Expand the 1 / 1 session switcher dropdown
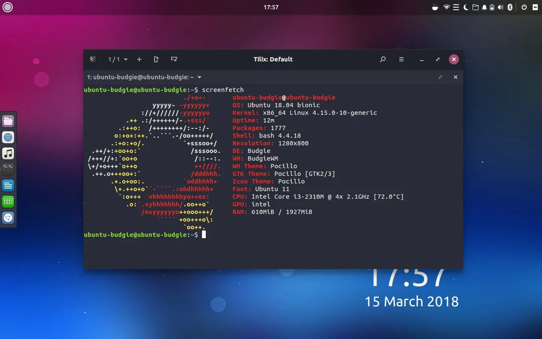This screenshot has width=542, height=339. pos(118,59)
